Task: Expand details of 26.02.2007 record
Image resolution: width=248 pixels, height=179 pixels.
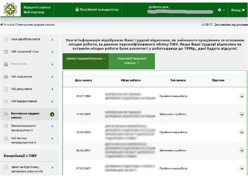Action: tap(242, 150)
